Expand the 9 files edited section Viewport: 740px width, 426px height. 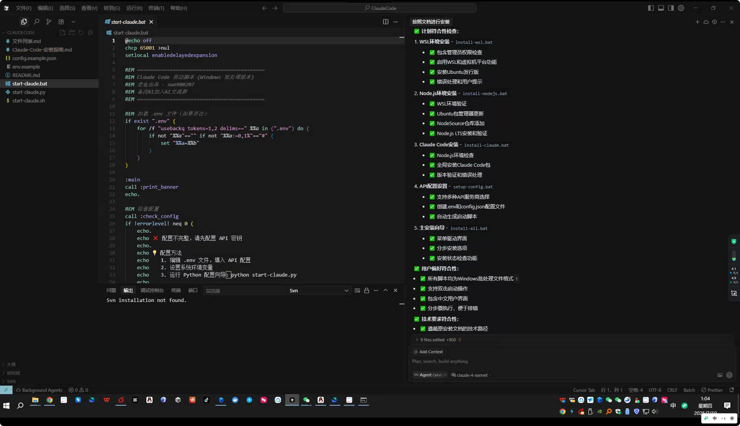(438, 340)
